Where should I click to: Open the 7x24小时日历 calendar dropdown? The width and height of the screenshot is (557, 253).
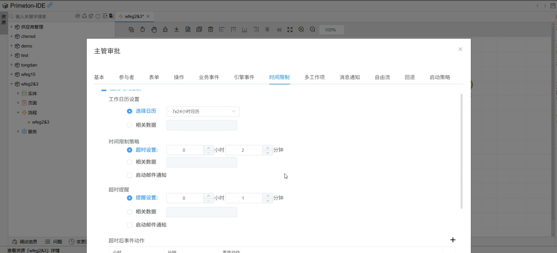tap(203, 111)
